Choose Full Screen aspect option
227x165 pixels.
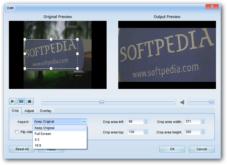(60, 134)
